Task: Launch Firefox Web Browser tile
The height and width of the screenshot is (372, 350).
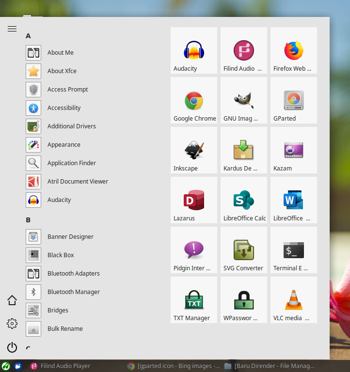Action: pyautogui.click(x=293, y=50)
